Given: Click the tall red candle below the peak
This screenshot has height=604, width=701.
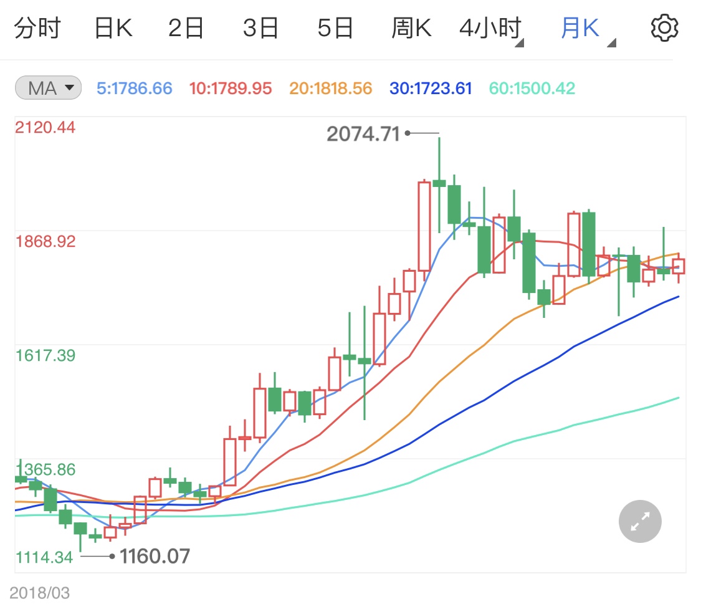Looking at the screenshot, I should point(424,226).
